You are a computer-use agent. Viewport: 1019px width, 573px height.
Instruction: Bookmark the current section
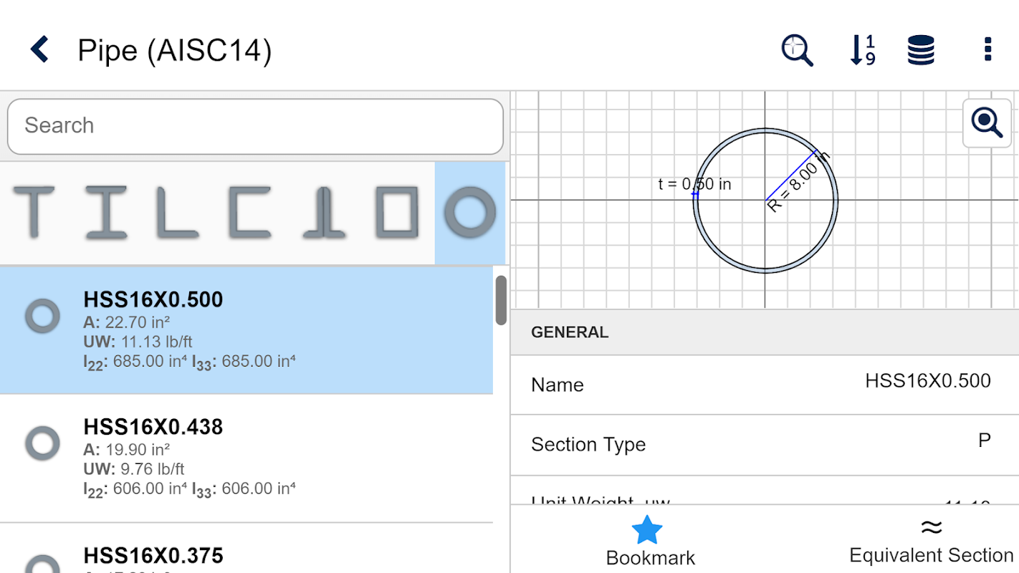click(649, 541)
